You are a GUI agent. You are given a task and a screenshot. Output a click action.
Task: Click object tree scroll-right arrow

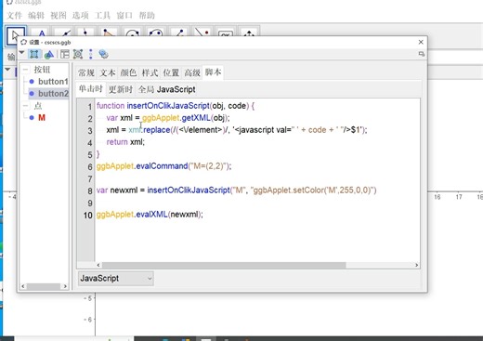pyautogui.click(x=65, y=286)
